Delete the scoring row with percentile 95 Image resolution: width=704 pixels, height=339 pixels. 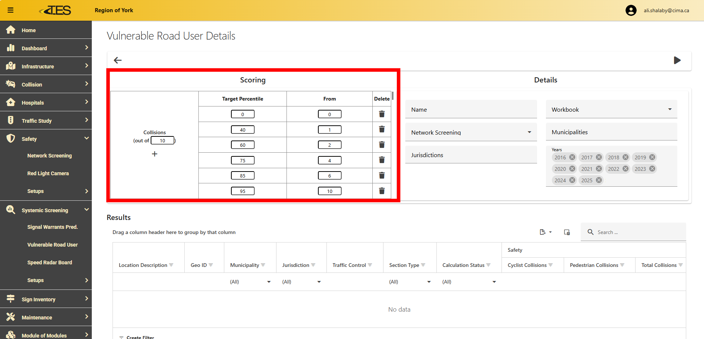click(382, 191)
